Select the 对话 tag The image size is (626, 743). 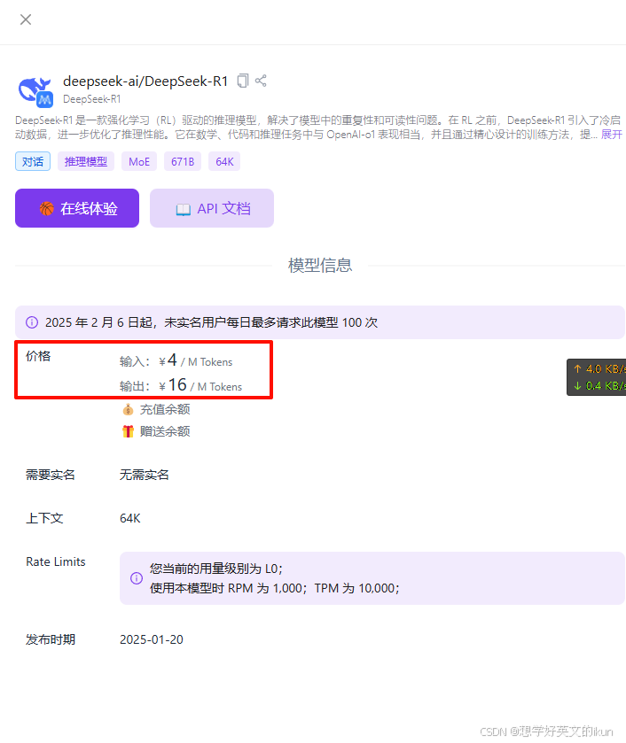click(x=33, y=161)
